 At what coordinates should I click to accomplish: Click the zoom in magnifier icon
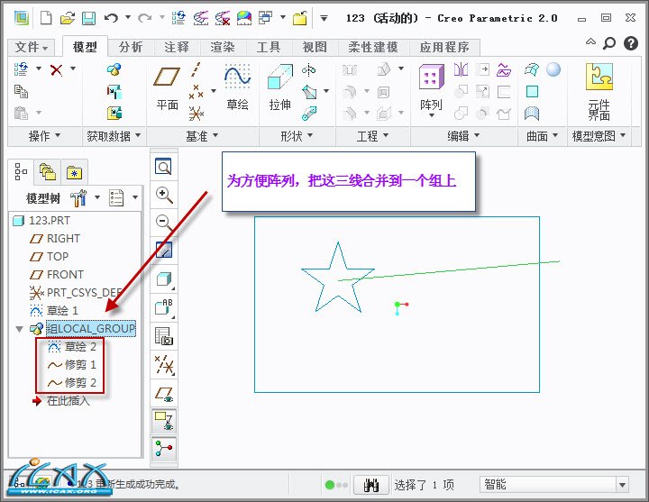163,195
